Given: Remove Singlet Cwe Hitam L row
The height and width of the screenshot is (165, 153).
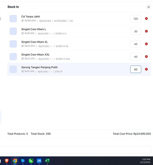Looking at the screenshot, I should click(x=146, y=31).
